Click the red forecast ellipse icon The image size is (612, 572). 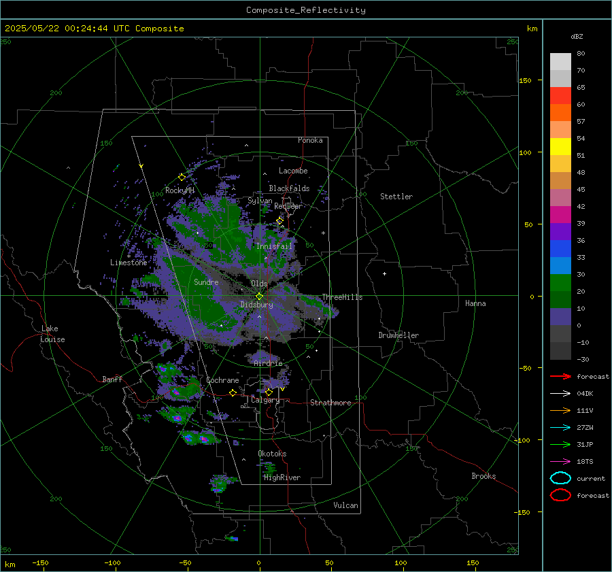coord(560,495)
